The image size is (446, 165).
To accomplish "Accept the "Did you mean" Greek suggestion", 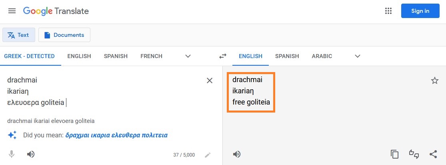I will (x=116, y=135).
